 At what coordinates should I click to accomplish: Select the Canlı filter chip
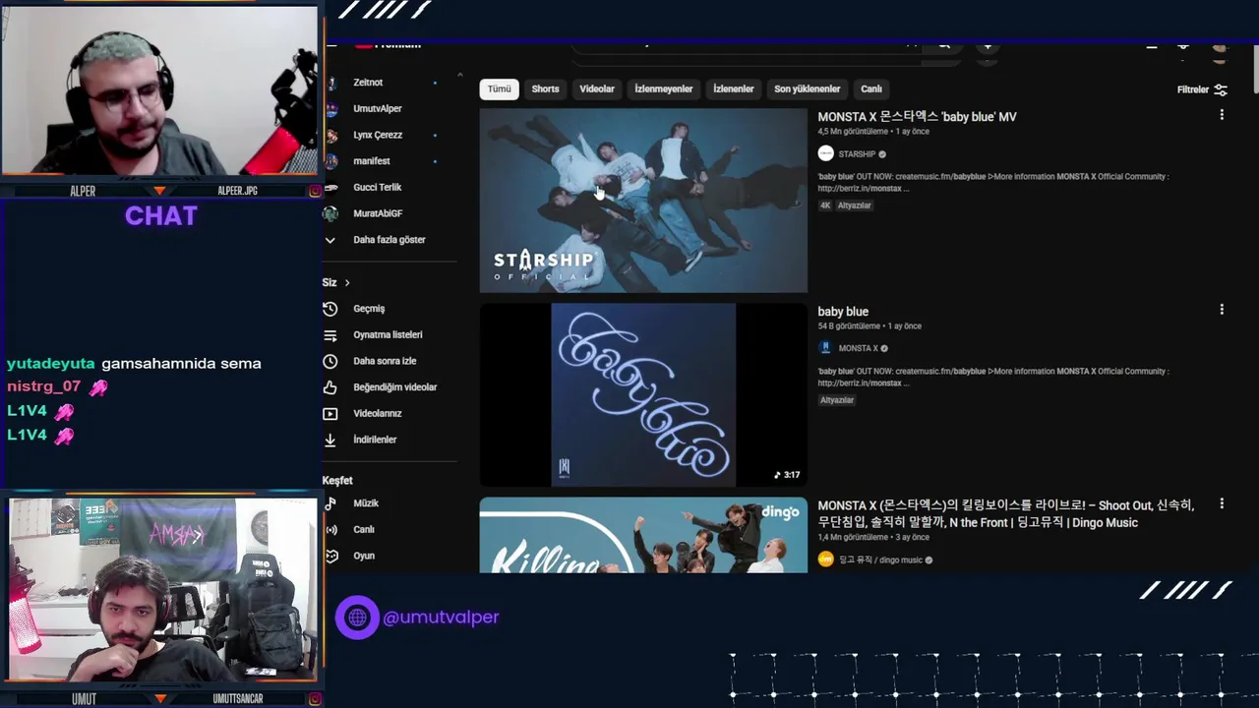(871, 88)
